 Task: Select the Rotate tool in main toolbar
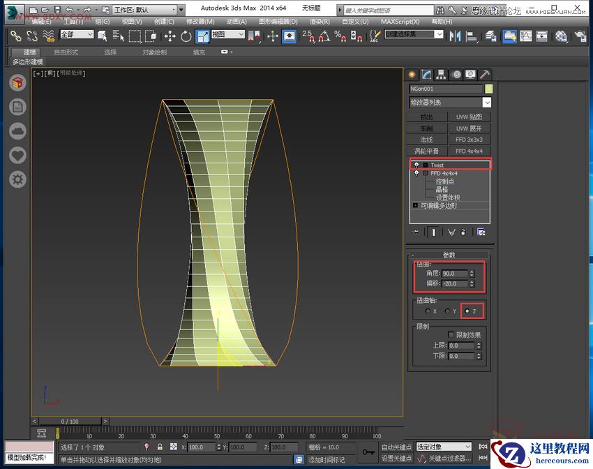click(x=186, y=36)
